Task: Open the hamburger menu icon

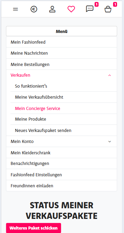Action: coord(15,9)
